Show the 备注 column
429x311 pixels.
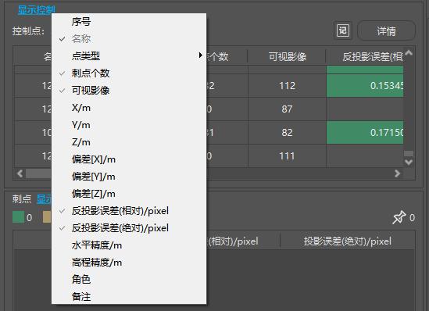pyautogui.click(x=129, y=296)
